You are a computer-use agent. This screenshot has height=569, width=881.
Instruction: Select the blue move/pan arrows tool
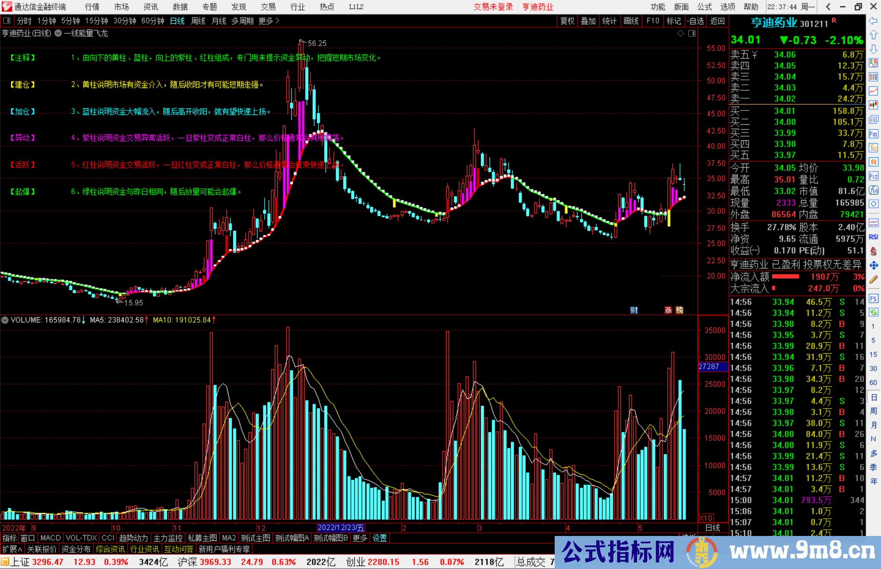(873, 266)
